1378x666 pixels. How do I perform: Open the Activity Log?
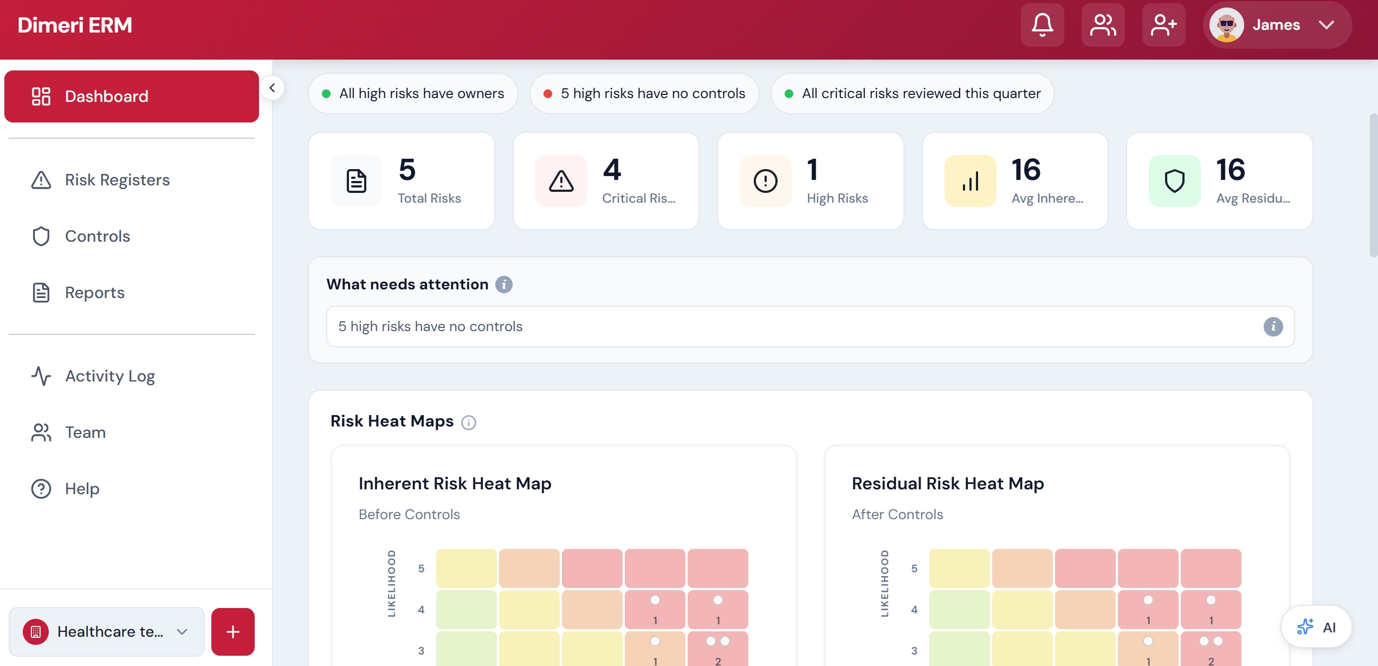(x=110, y=376)
